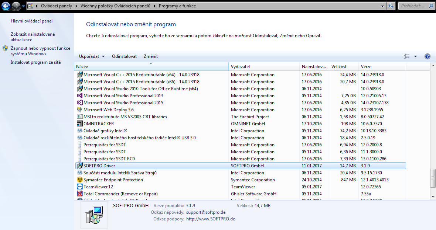Click publisher Ghisler Software GmbH
Viewport: 436px width, 230px height.
click(x=253, y=194)
